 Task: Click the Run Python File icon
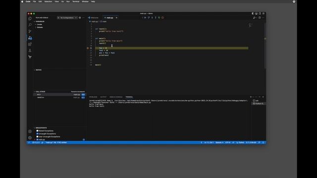tap(254, 18)
